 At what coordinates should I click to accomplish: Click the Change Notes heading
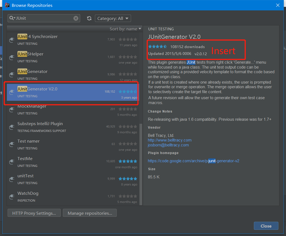click(x=160, y=111)
